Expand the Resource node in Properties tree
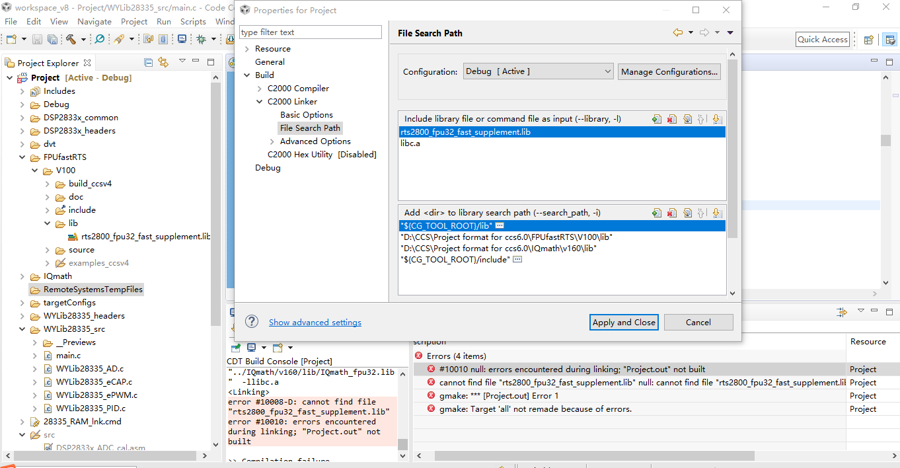 pos(246,49)
